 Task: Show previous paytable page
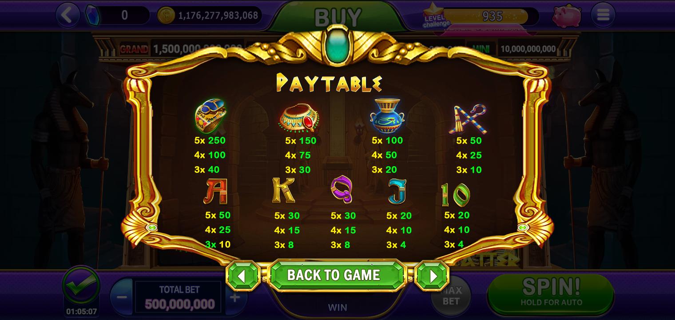tap(242, 276)
